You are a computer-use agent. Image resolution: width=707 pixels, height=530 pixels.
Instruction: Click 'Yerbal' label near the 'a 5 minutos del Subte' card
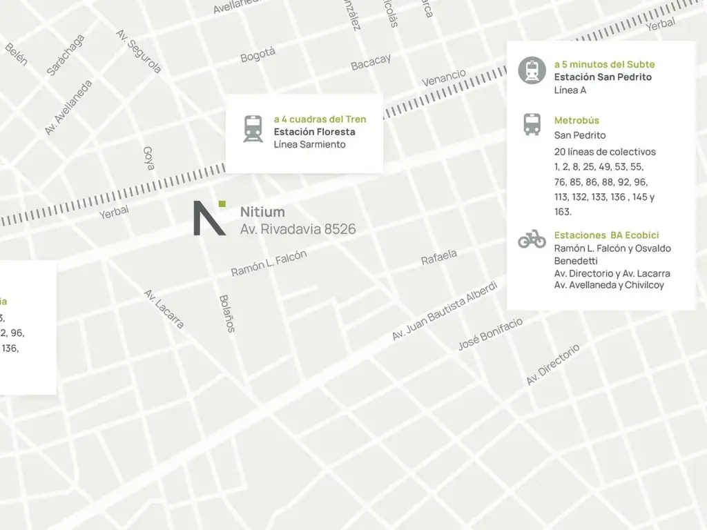(660, 24)
